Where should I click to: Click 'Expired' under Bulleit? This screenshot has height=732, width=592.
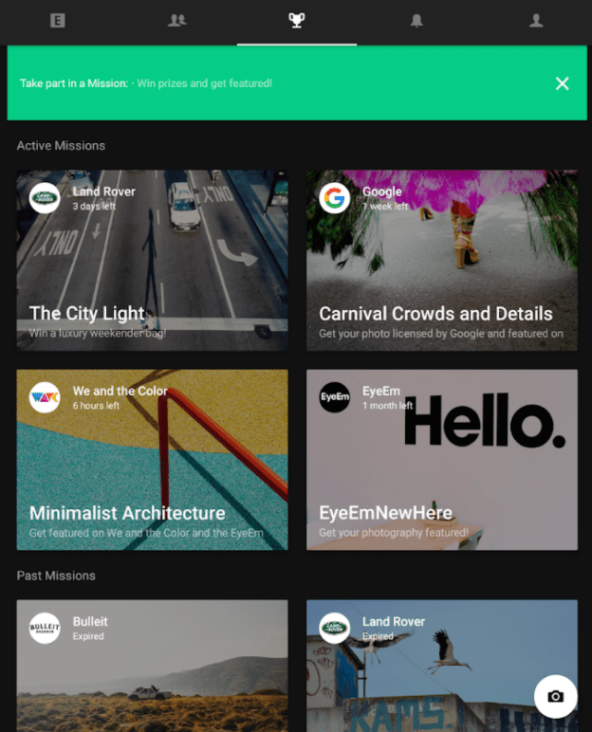pos(88,636)
